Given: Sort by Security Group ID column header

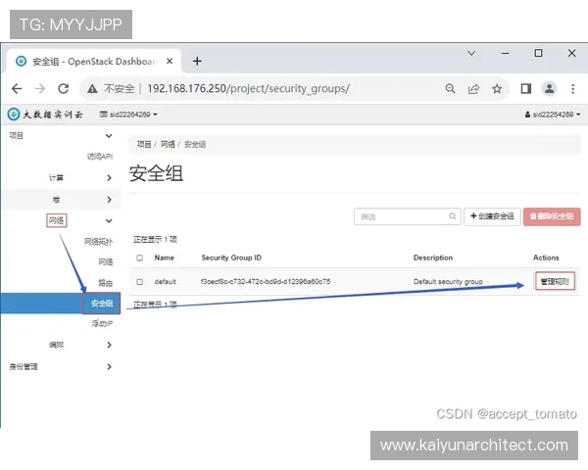Looking at the screenshot, I should tap(231, 258).
